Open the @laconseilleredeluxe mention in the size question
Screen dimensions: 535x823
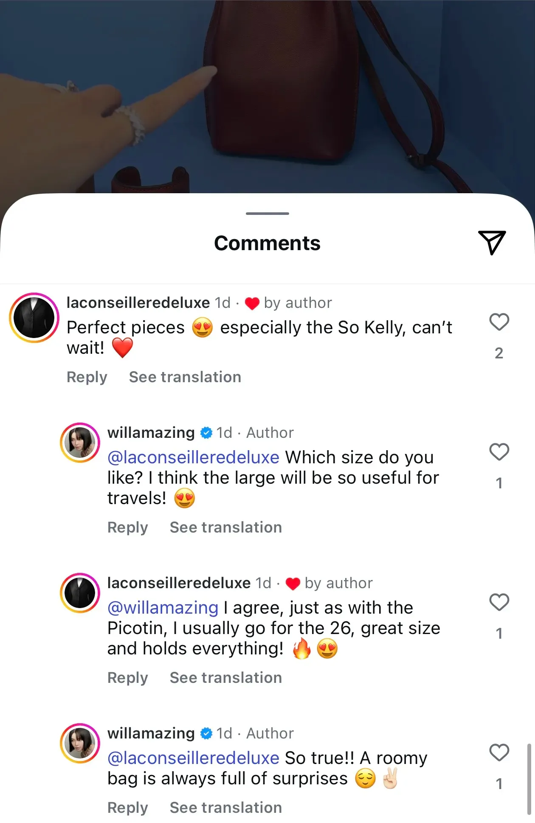tap(194, 457)
